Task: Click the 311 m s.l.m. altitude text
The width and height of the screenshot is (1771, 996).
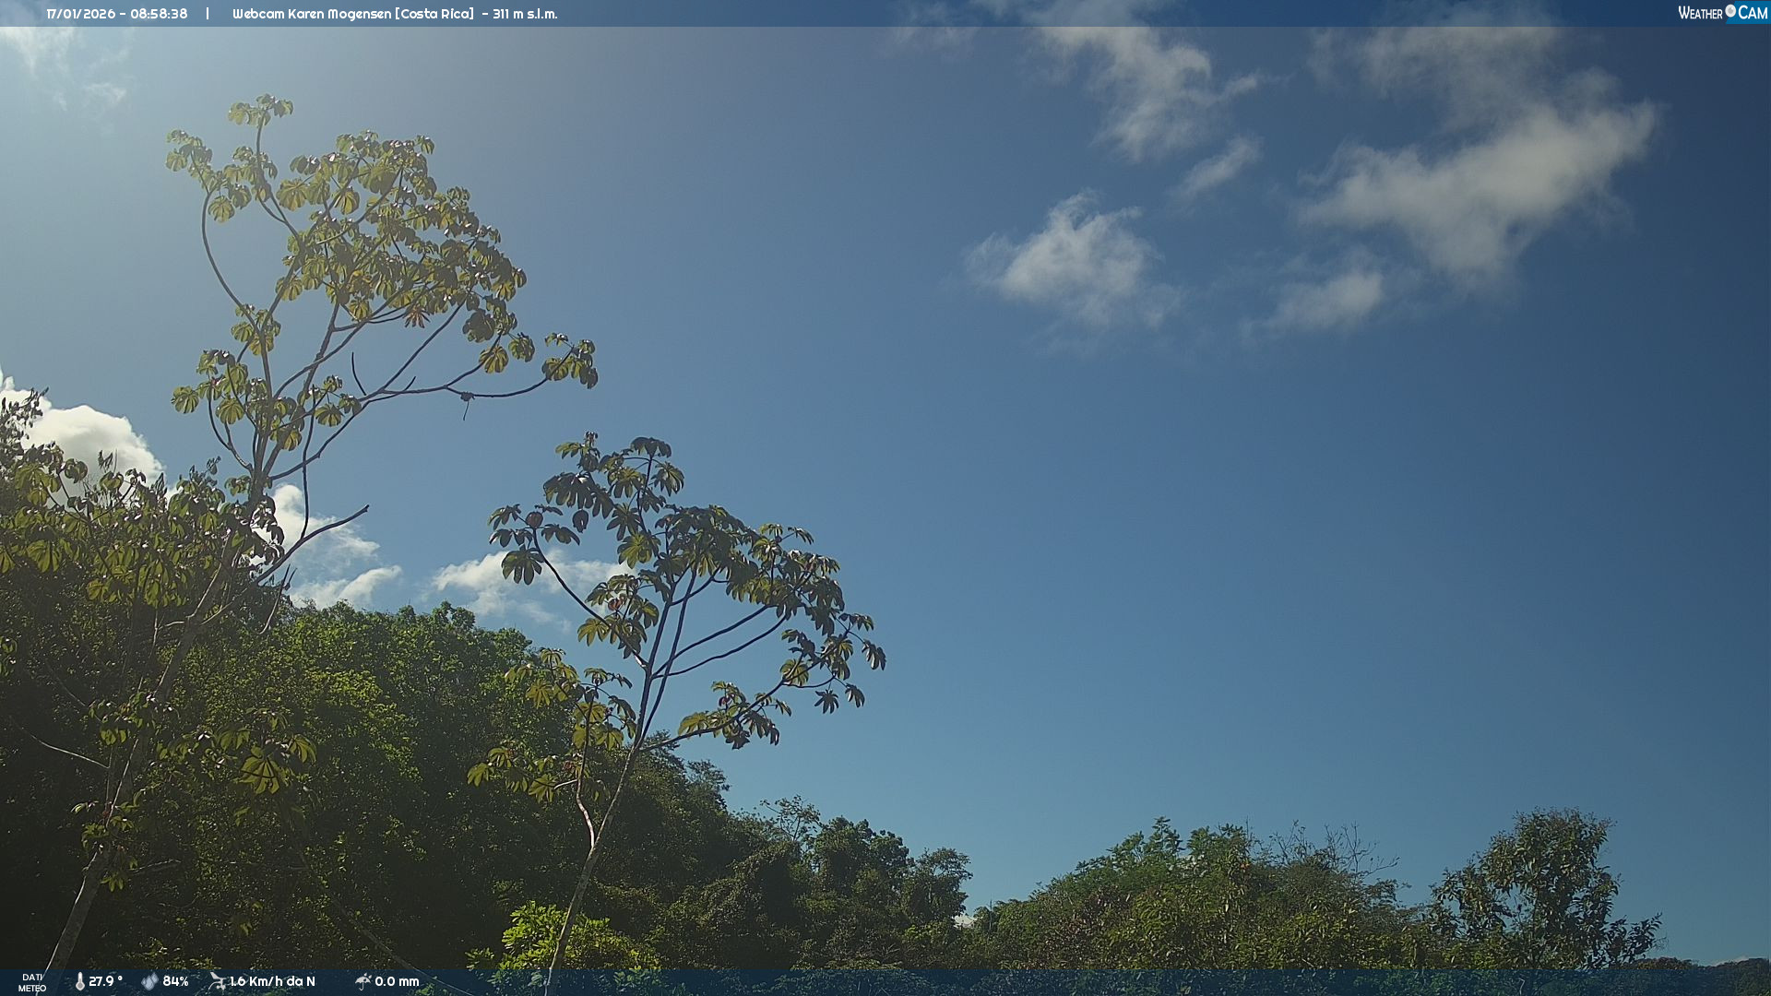Action: tap(525, 14)
